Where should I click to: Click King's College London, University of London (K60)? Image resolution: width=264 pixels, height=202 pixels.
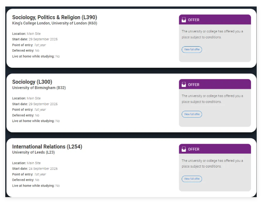click(x=54, y=23)
